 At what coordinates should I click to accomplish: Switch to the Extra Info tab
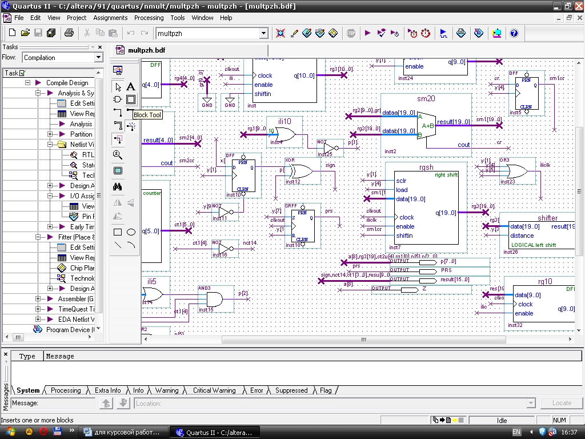coord(107,390)
